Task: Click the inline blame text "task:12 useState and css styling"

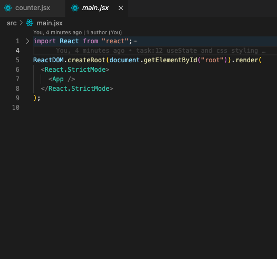Action: click(x=197, y=51)
